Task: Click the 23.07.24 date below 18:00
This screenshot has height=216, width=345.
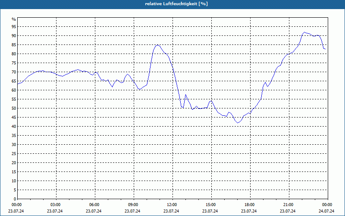Action: [249, 211]
